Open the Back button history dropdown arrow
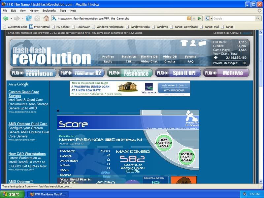 coord(11,18)
